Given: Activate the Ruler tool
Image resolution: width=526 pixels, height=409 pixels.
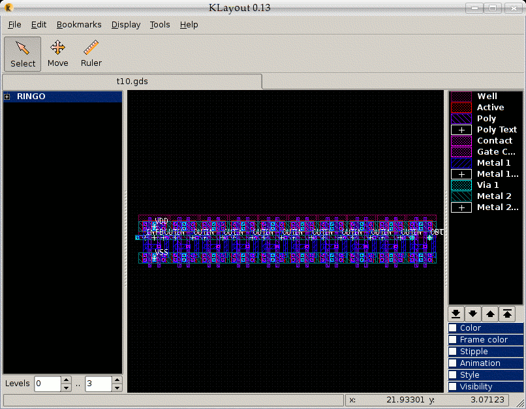Looking at the screenshot, I should tap(91, 53).
